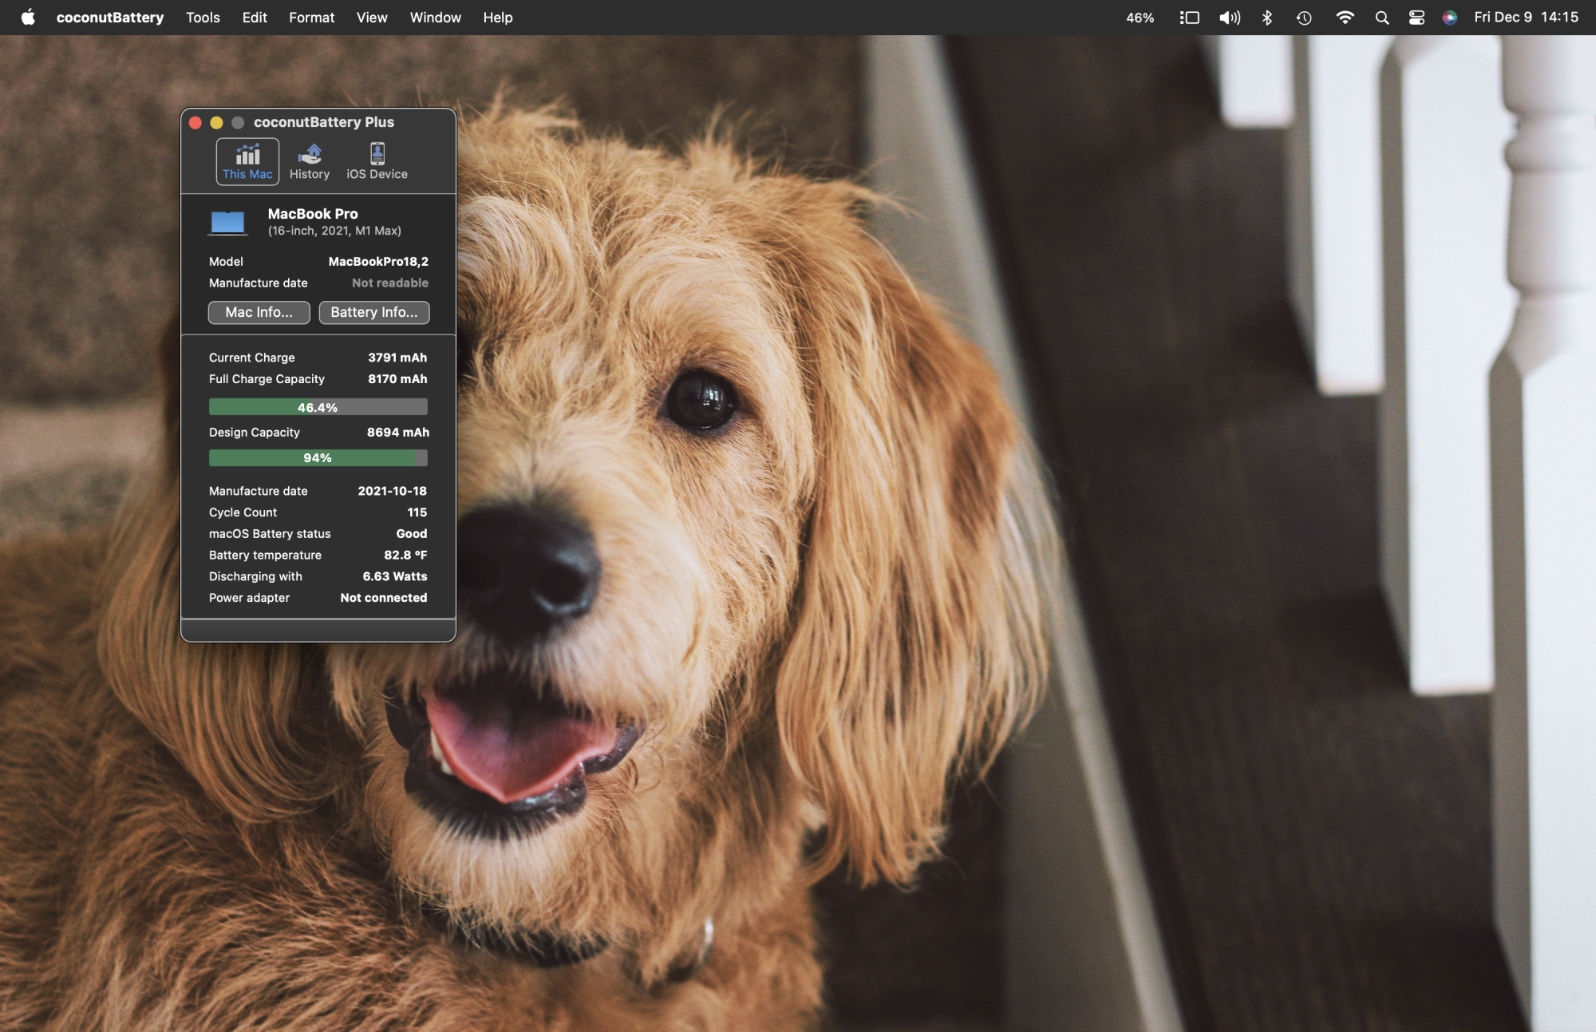
Task: Click the 94% design capacity bar
Action: 318,457
